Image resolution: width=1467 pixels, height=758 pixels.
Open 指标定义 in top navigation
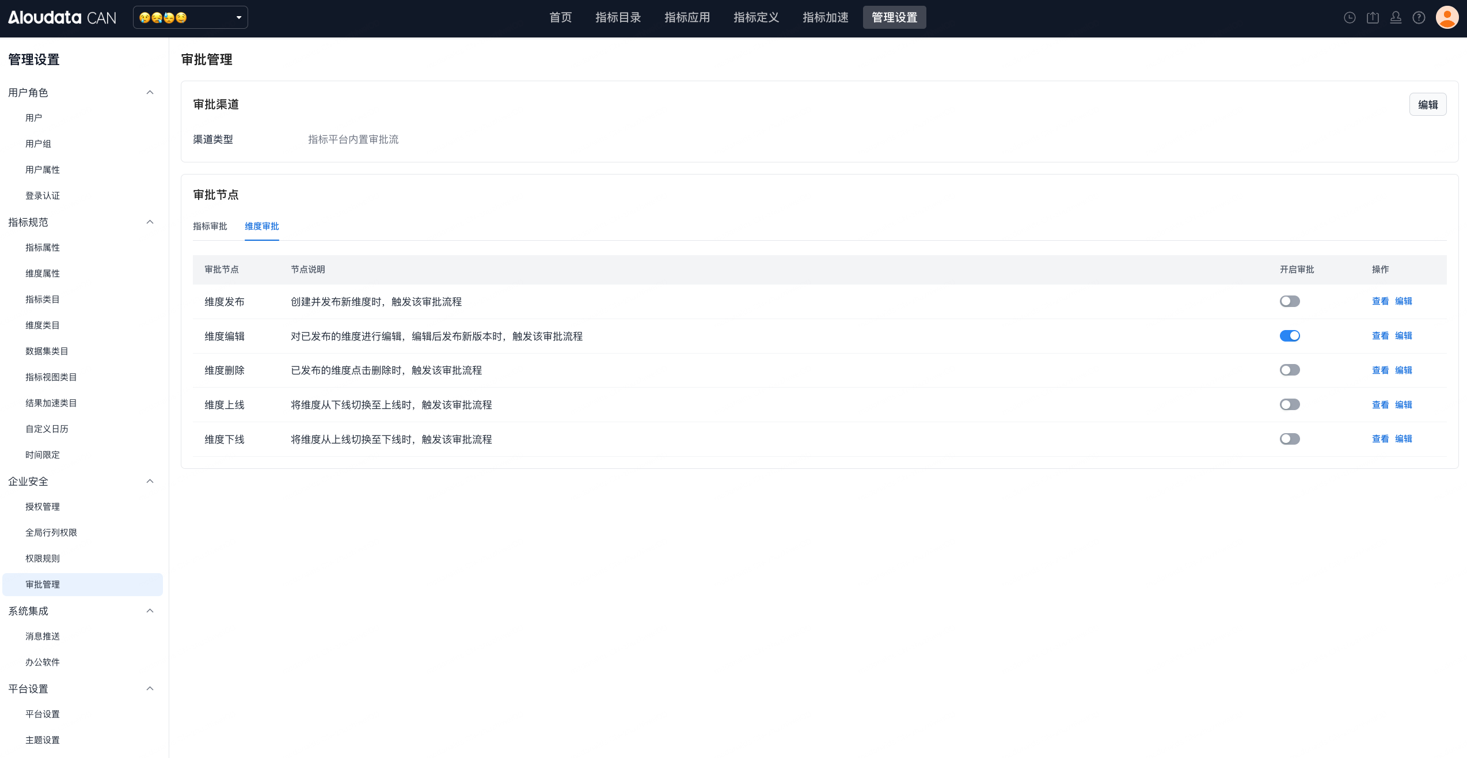click(756, 17)
